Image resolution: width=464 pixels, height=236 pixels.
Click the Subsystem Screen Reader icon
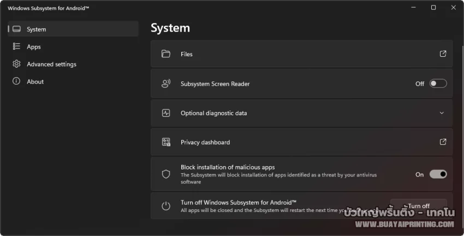tap(166, 84)
